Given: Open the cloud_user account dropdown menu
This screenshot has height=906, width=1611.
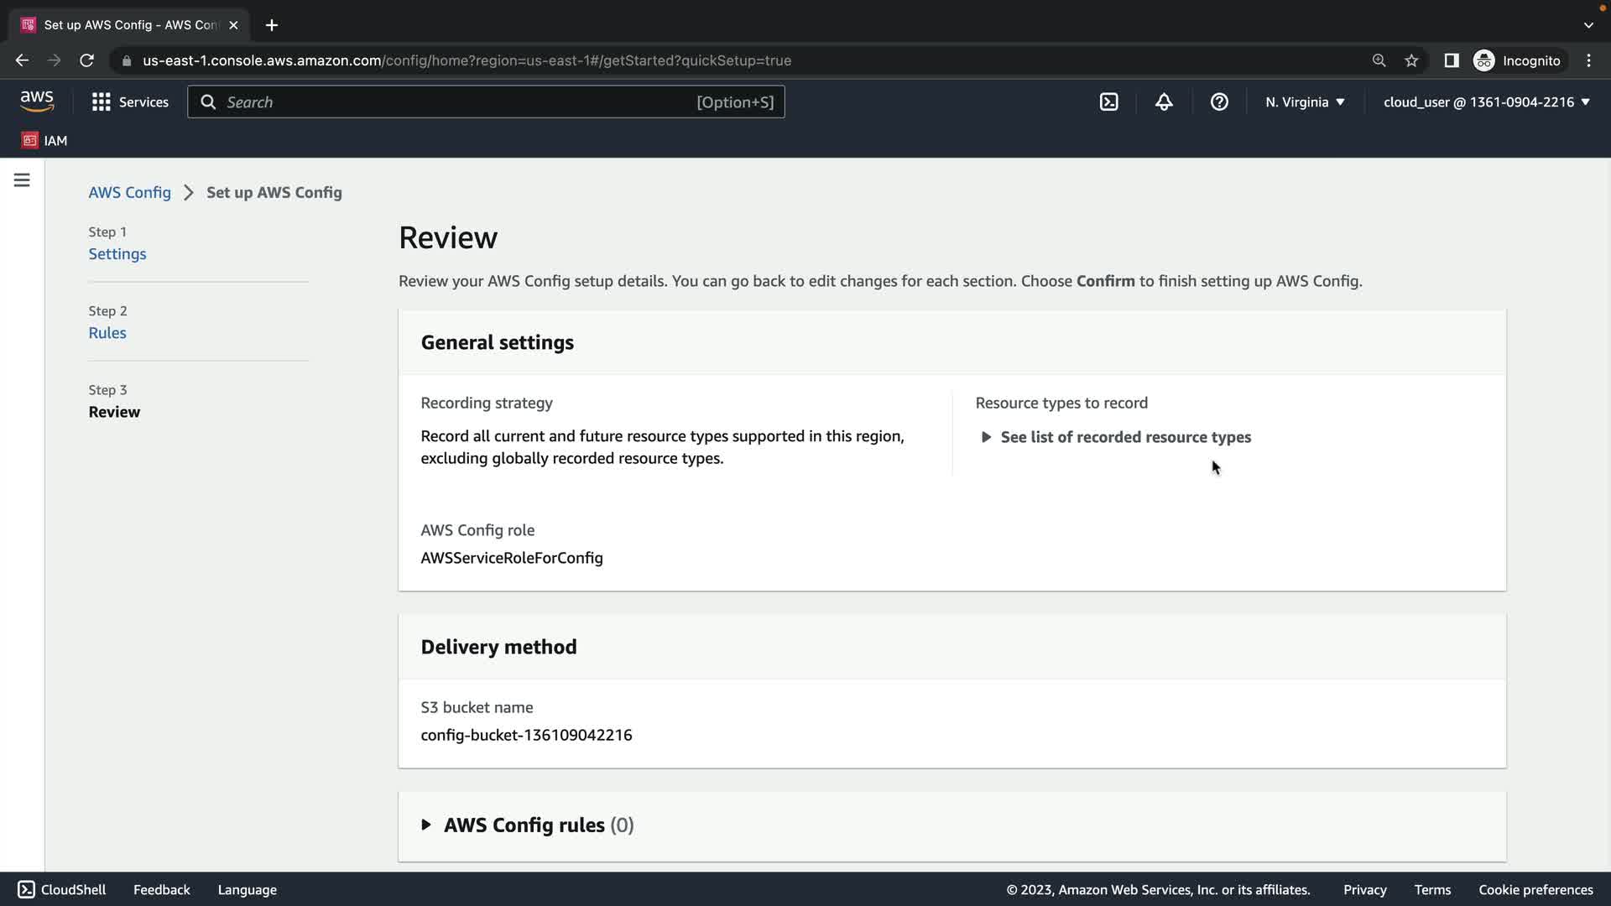Looking at the screenshot, I should [x=1486, y=102].
